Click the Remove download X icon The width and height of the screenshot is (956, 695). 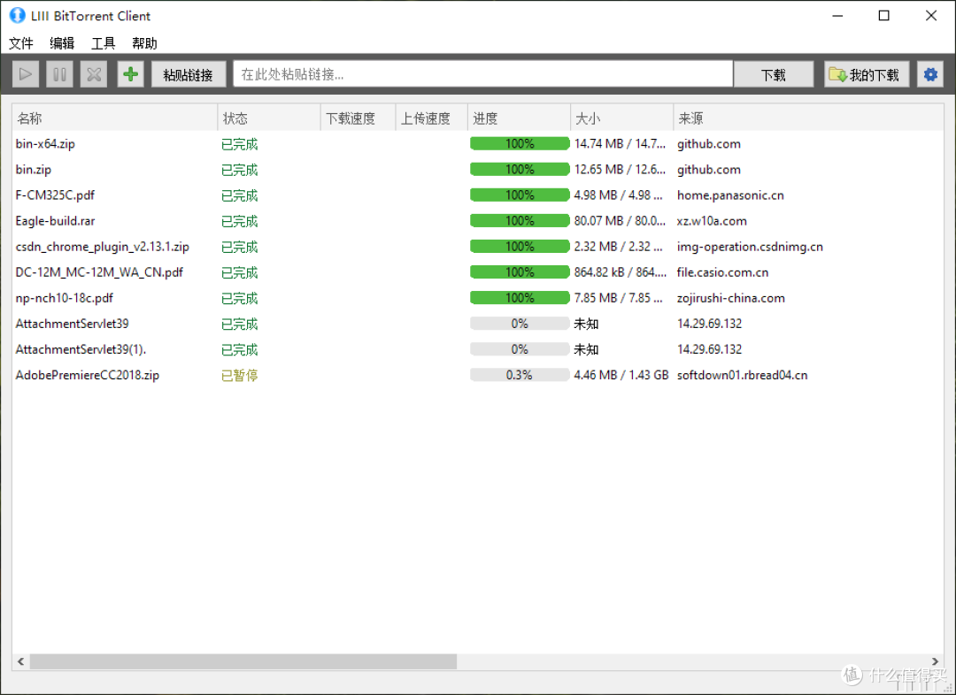click(x=94, y=74)
